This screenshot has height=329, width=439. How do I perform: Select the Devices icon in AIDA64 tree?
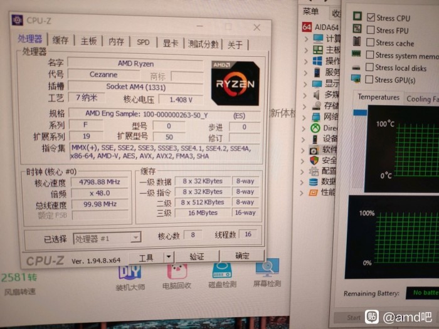(x=315, y=139)
